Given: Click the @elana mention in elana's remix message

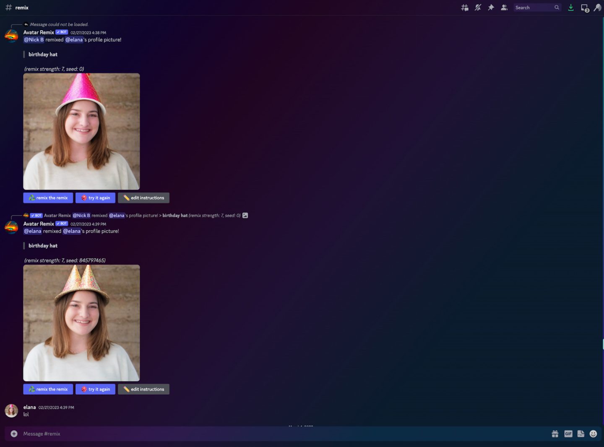Looking at the screenshot, I should coord(32,231).
